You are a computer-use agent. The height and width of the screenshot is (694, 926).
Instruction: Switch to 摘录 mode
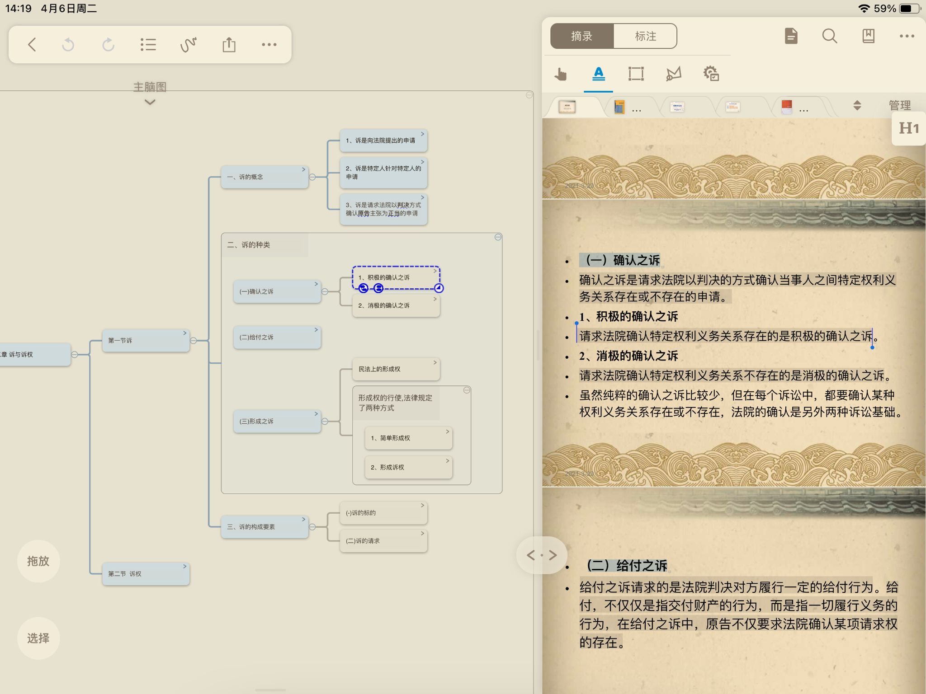click(x=581, y=36)
